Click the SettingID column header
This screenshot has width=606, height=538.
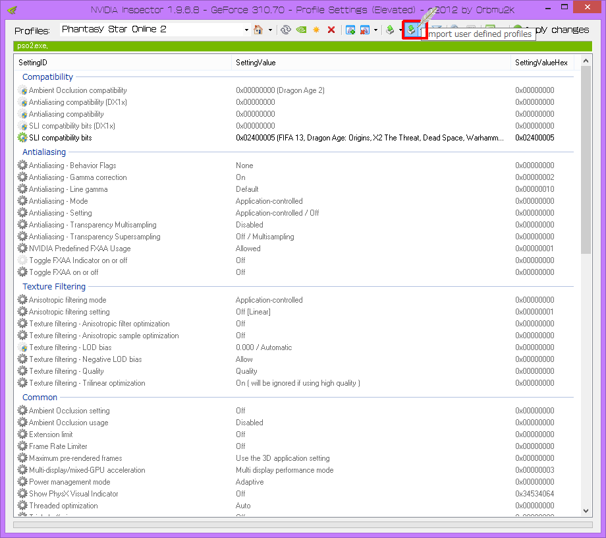coord(123,63)
